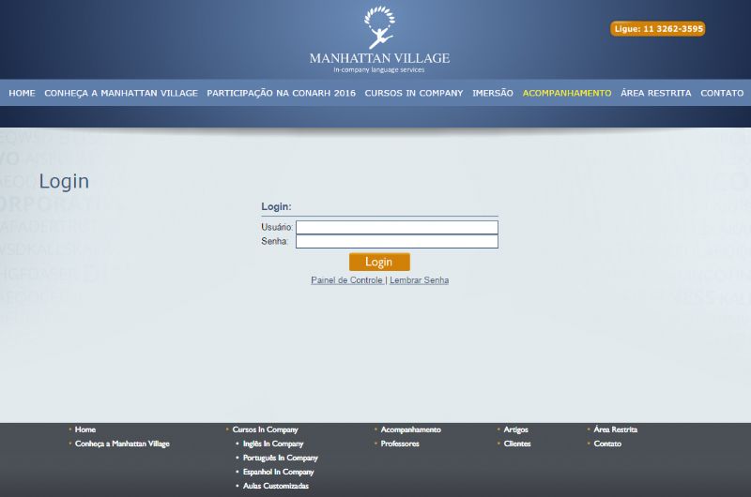This screenshot has height=497, width=751.
Task: Click the large Login page heading
Action: tap(64, 182)
